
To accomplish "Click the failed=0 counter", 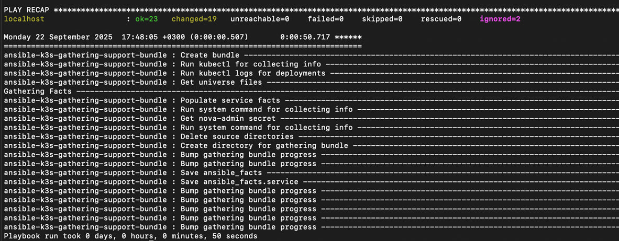I will click(323, 18).
